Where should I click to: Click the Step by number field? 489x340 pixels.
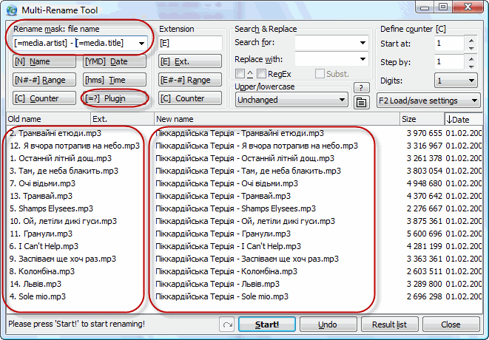449,61
